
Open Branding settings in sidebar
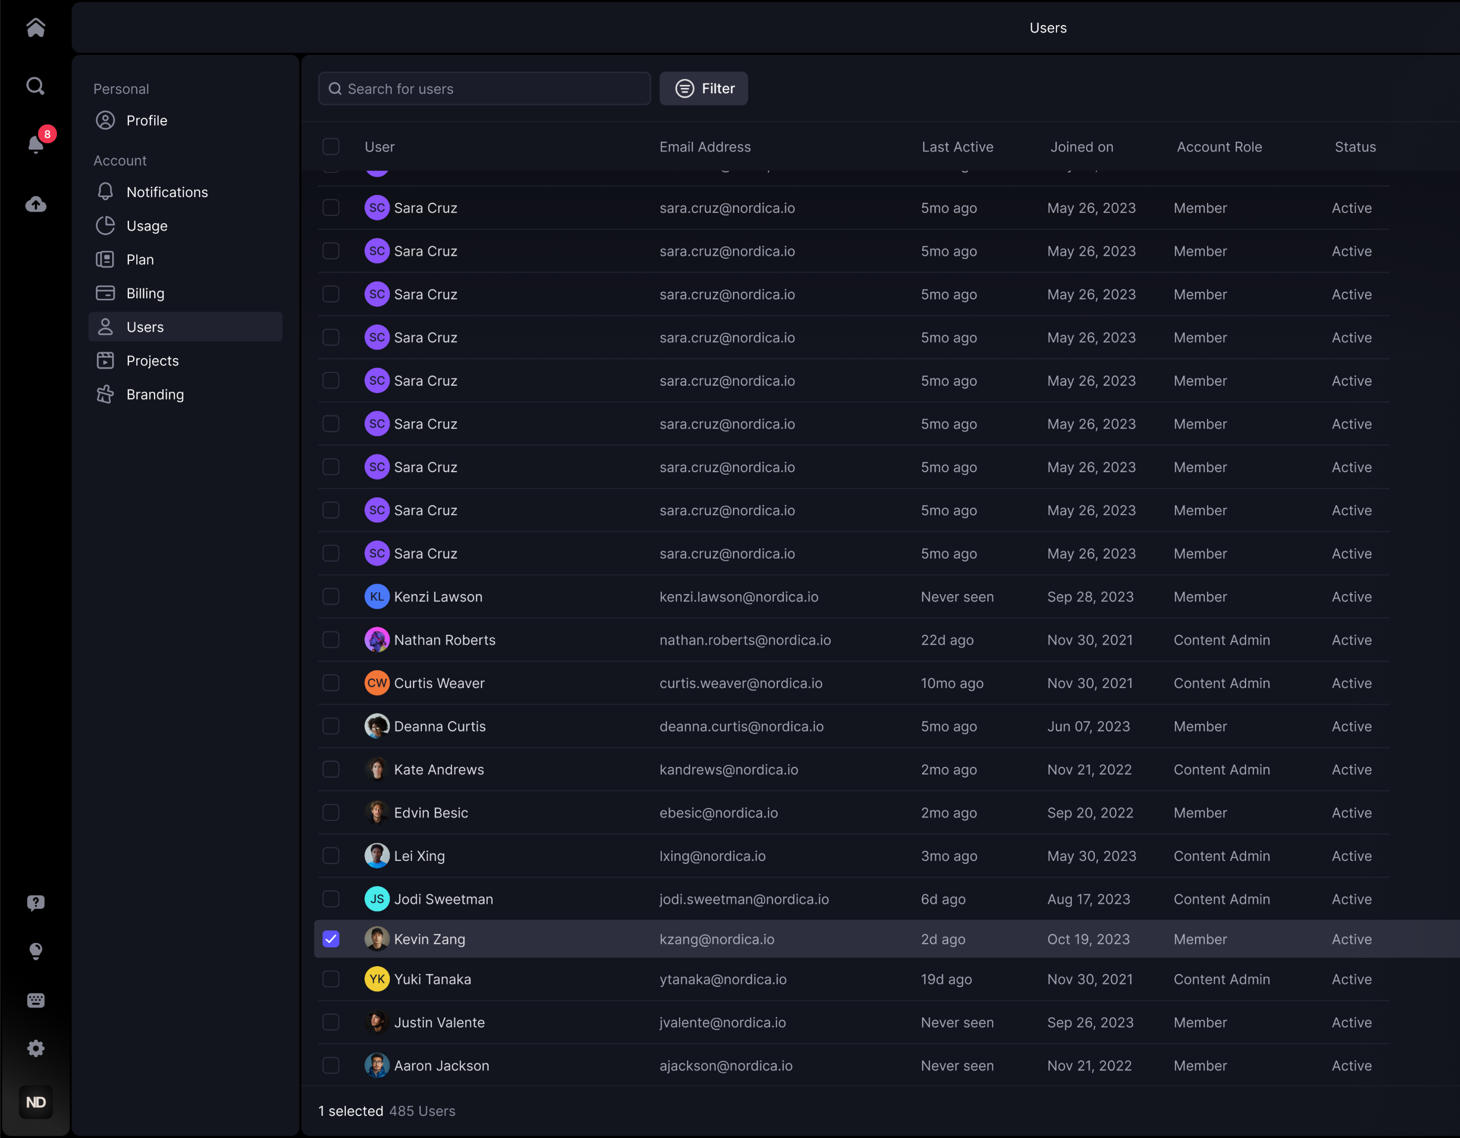tap(154, 395)
